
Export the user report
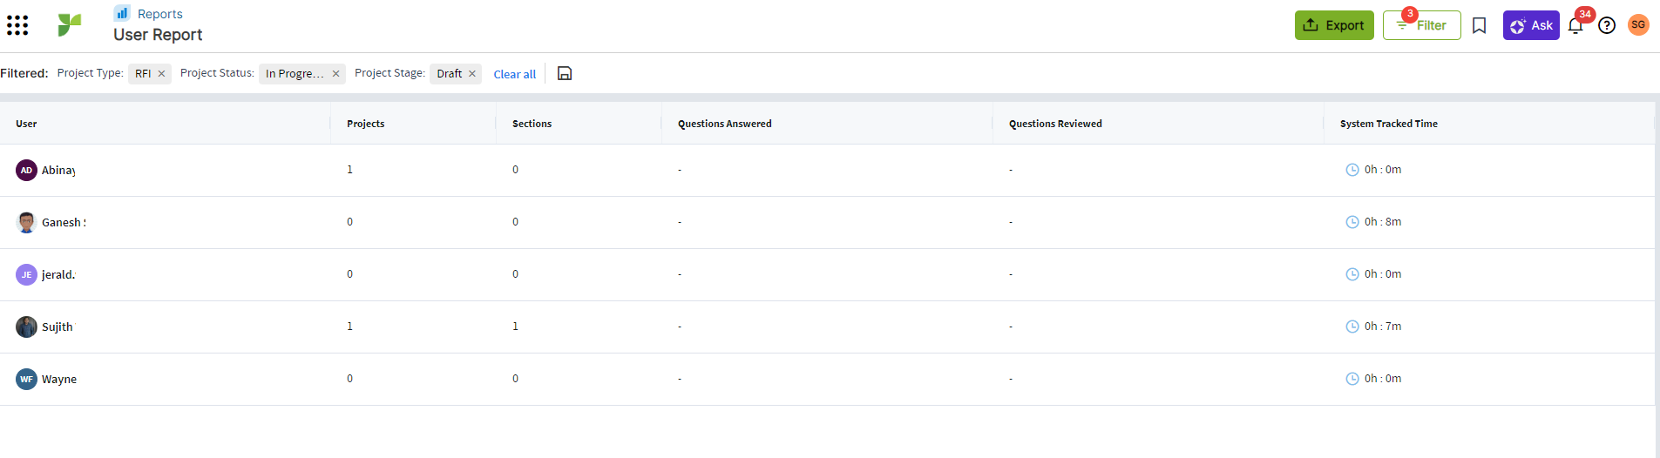pyautogui.click(x=1334, y=25)
